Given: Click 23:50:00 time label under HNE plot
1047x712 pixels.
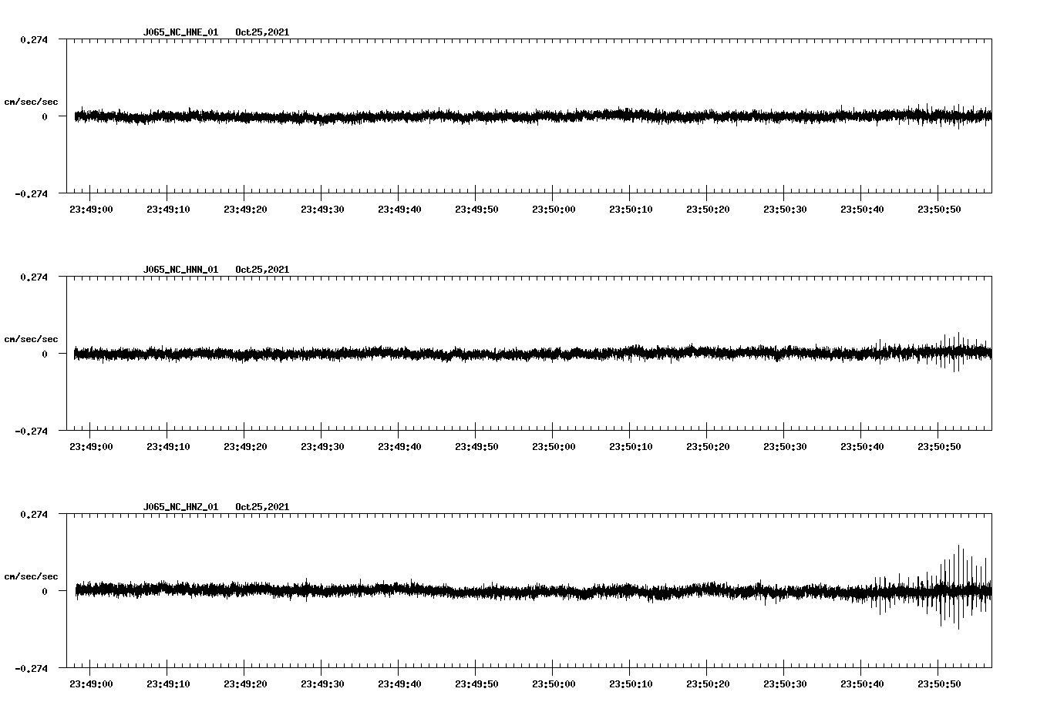Looking at the screenshot, I should coord(554,209).
